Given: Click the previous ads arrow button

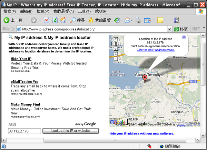Looking at the screenshot, I should 10,124.
